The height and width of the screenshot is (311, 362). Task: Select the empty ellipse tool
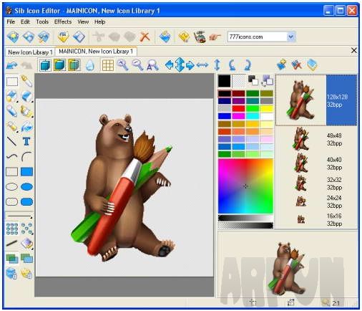click(x=11, y=186)
